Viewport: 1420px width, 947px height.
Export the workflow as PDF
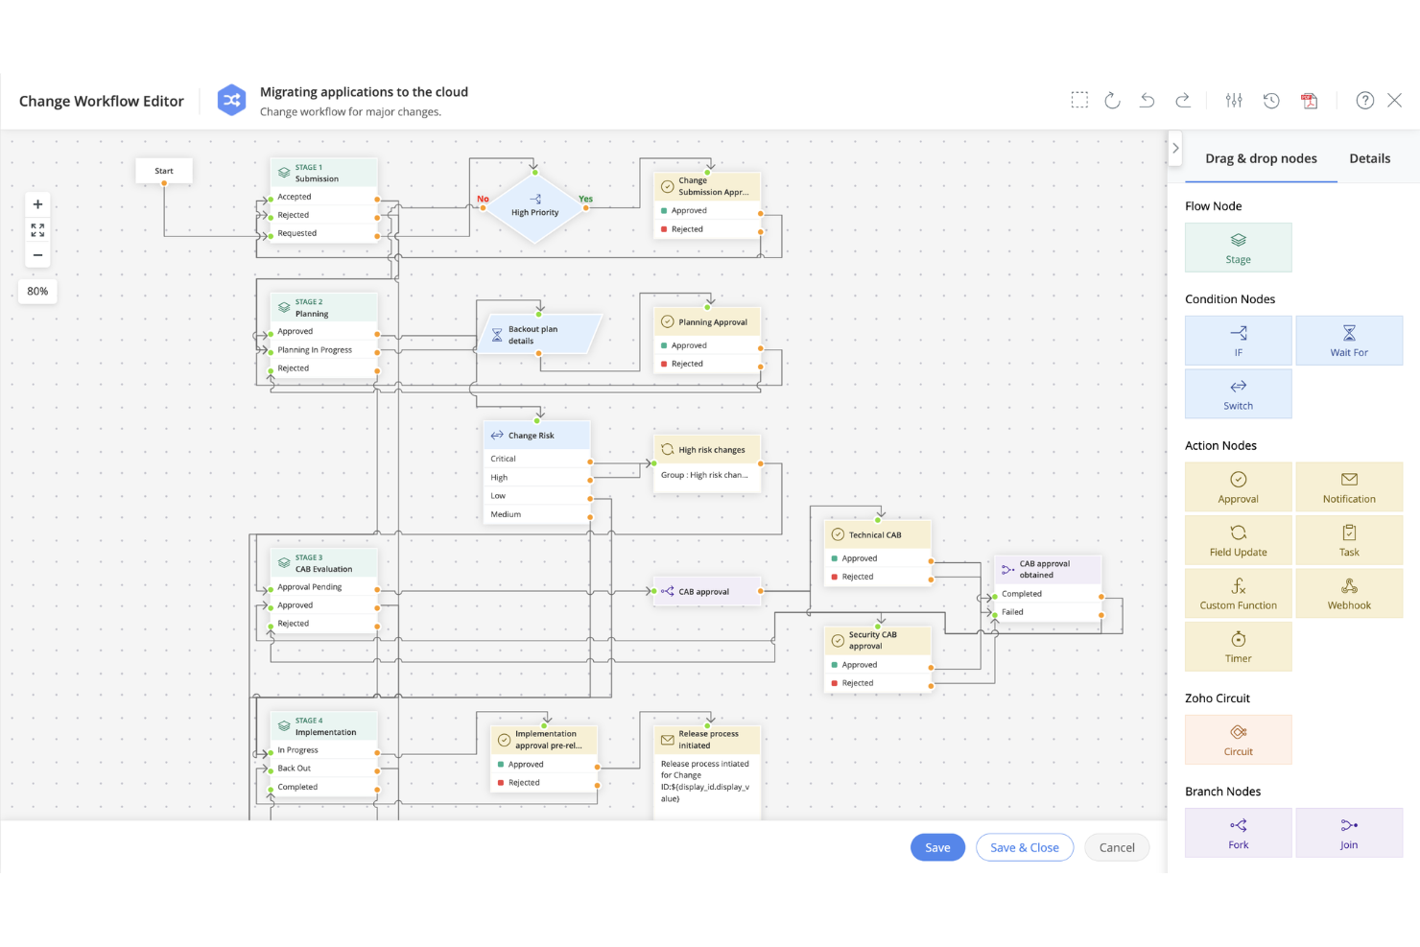coord(1310,100)
